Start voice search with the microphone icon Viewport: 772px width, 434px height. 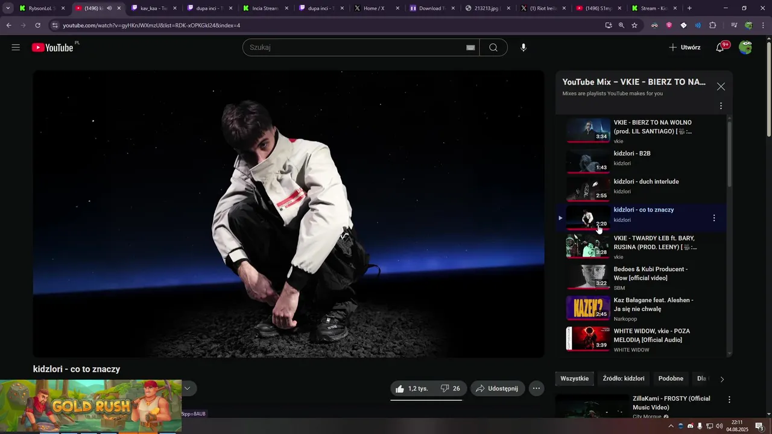(x=524, y=48)
